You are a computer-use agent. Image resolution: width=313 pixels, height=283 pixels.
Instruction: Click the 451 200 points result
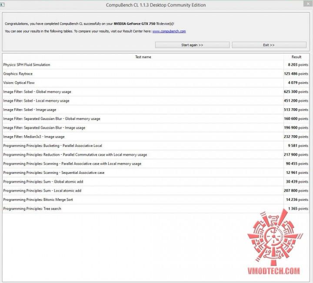[296, 100]
